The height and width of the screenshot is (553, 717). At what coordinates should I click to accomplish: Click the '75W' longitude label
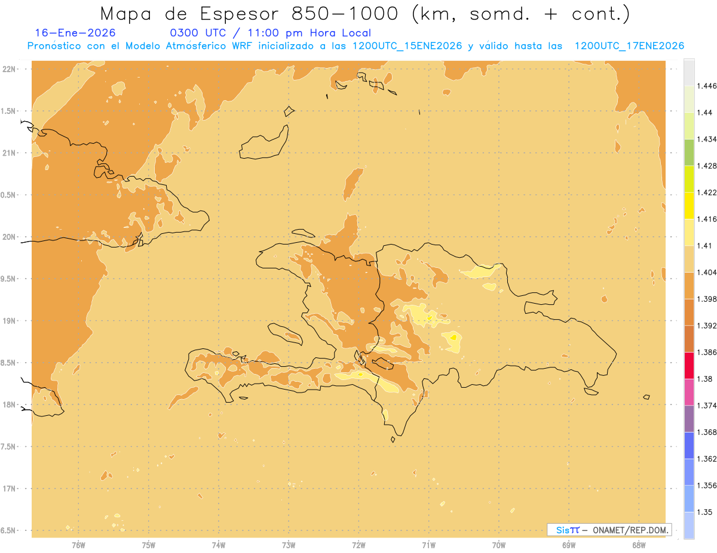(149, 545)
